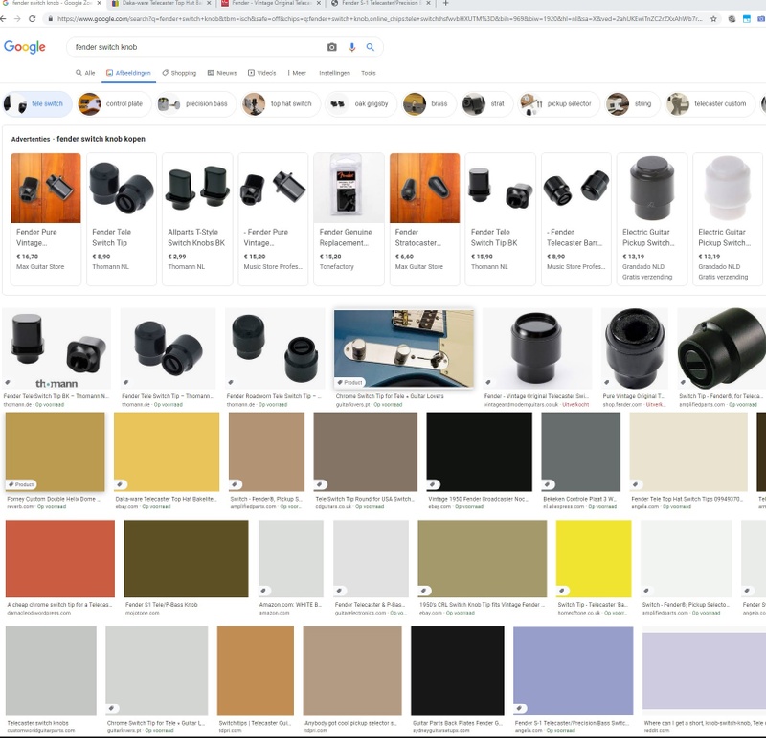Go forward with the browser forward arrow

pos(17,18)
